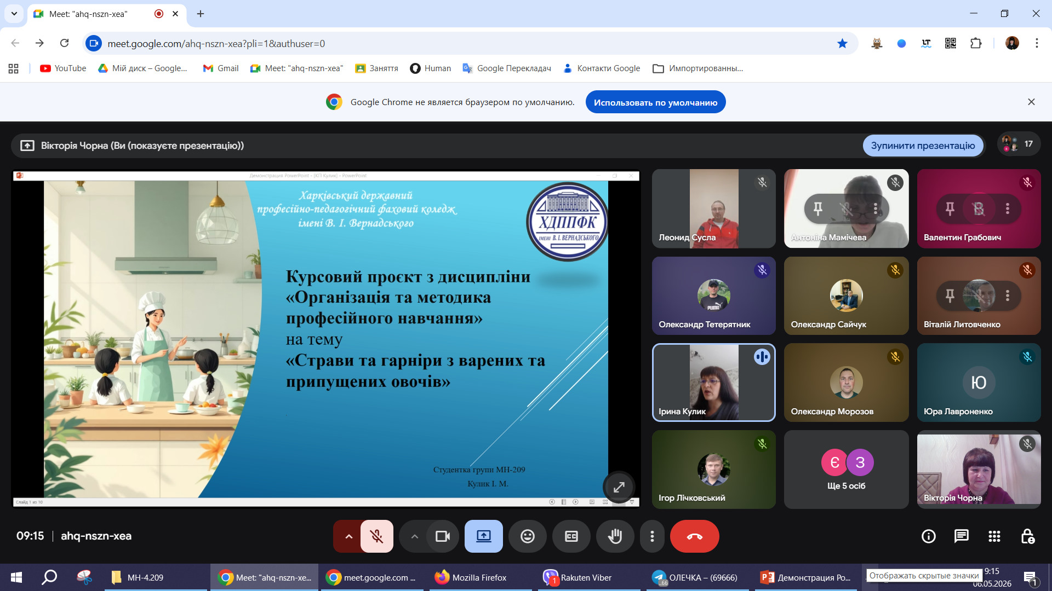Switch to Rakuten Viber in taskbar

tap(590, 577)
